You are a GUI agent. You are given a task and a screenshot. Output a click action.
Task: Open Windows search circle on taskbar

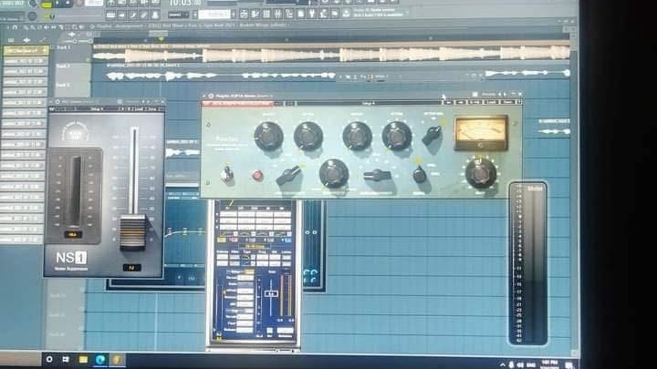(49, 359)
